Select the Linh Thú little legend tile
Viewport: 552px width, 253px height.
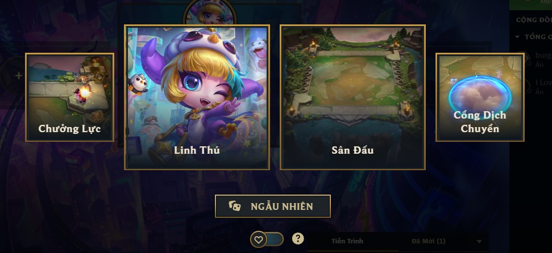coord(197,98)
